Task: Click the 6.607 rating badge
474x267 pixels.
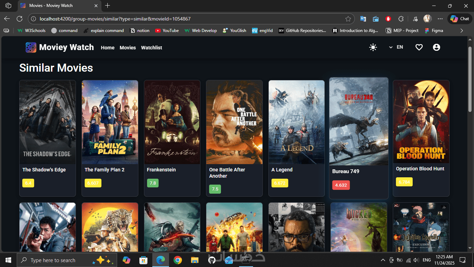Action: [x=93, y=183]
